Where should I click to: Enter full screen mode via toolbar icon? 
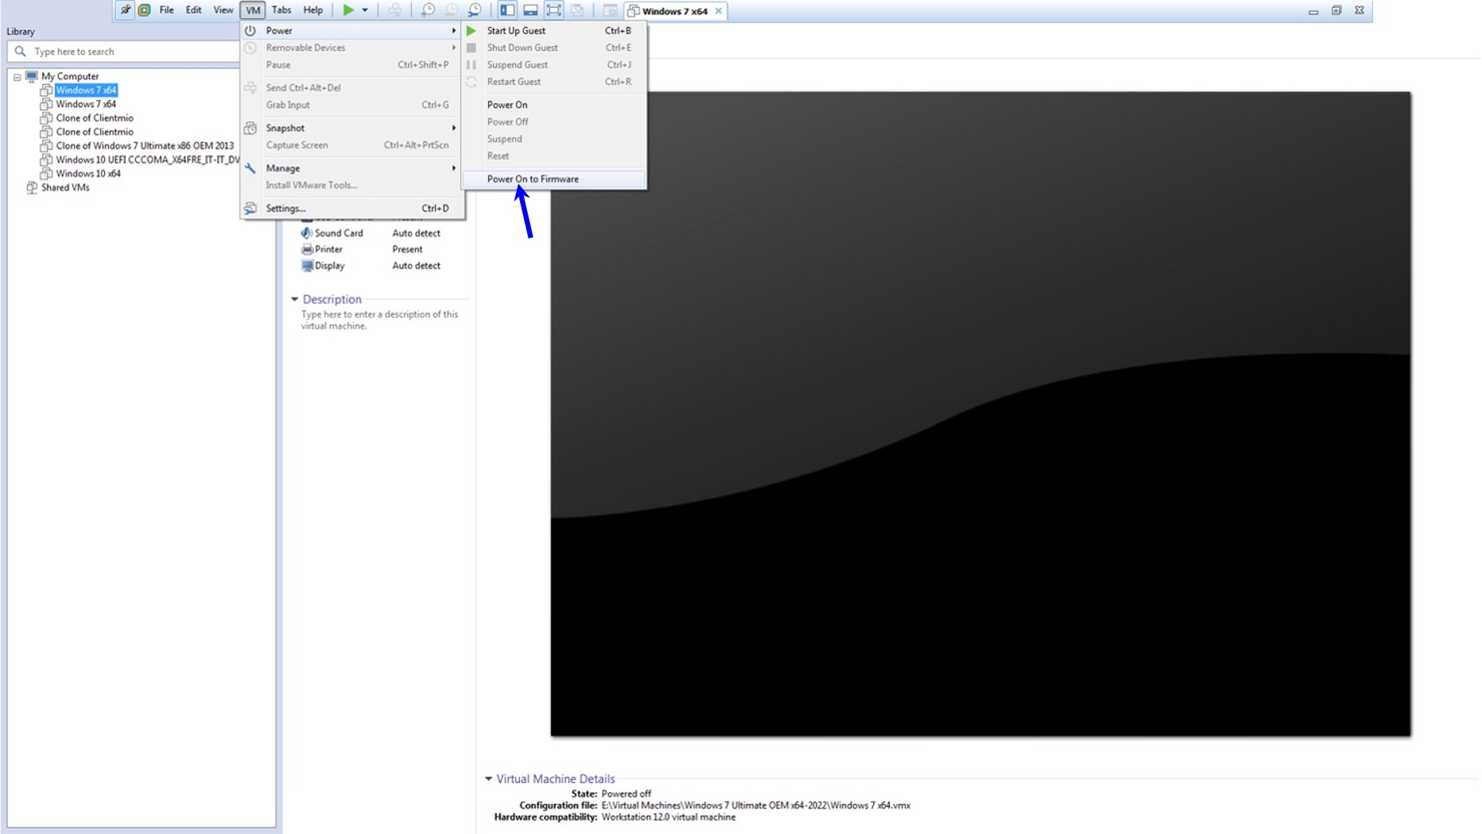(554, 10)
